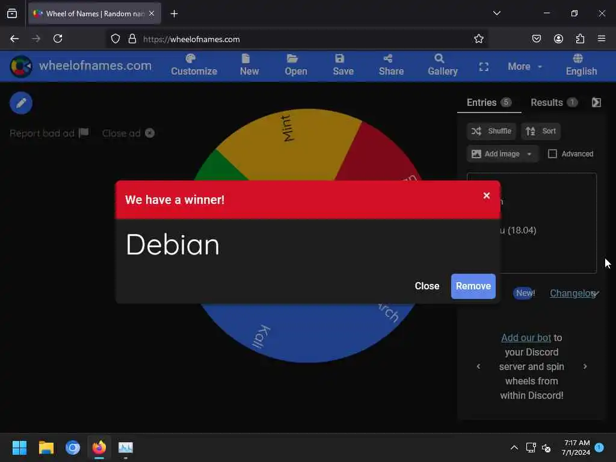Show previous tip with left chevron

(478, 366)
